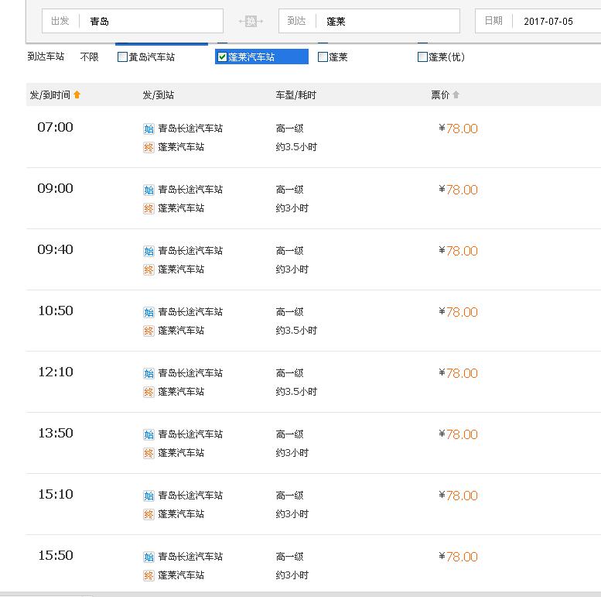601x597 pixels.
Task: Swap departure and arrival cities icon
Action: tap(251, 21)
